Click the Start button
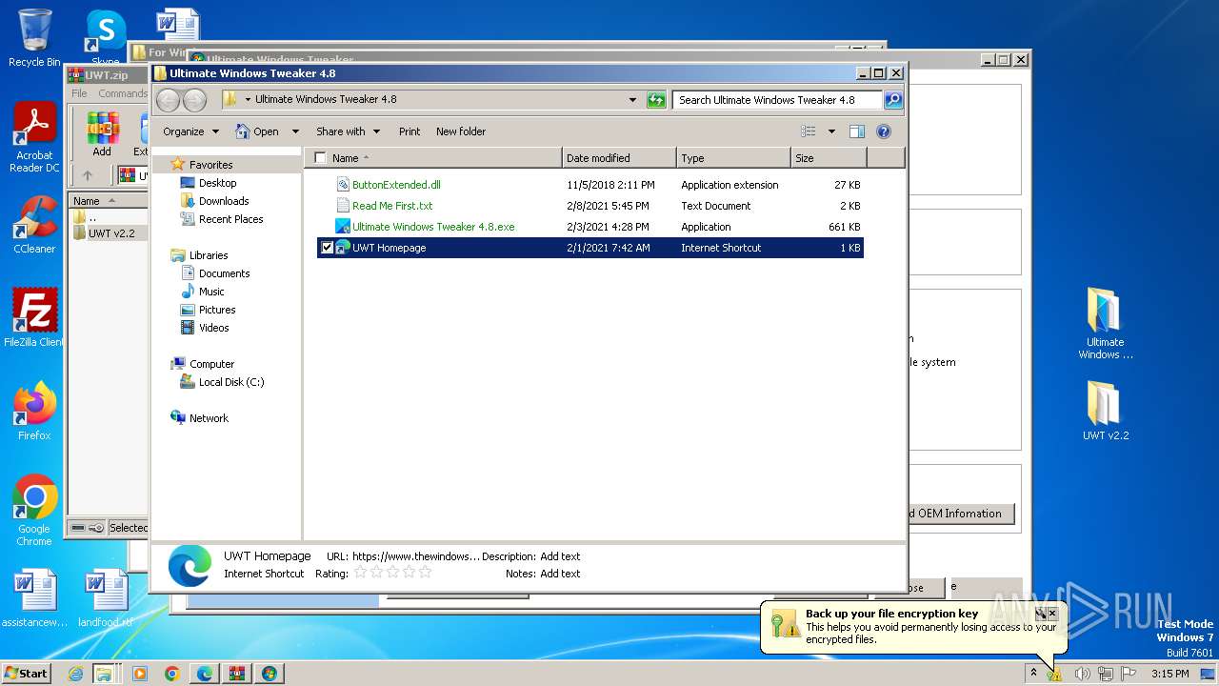The image size is (1219, 686). [x=27, y=674]
